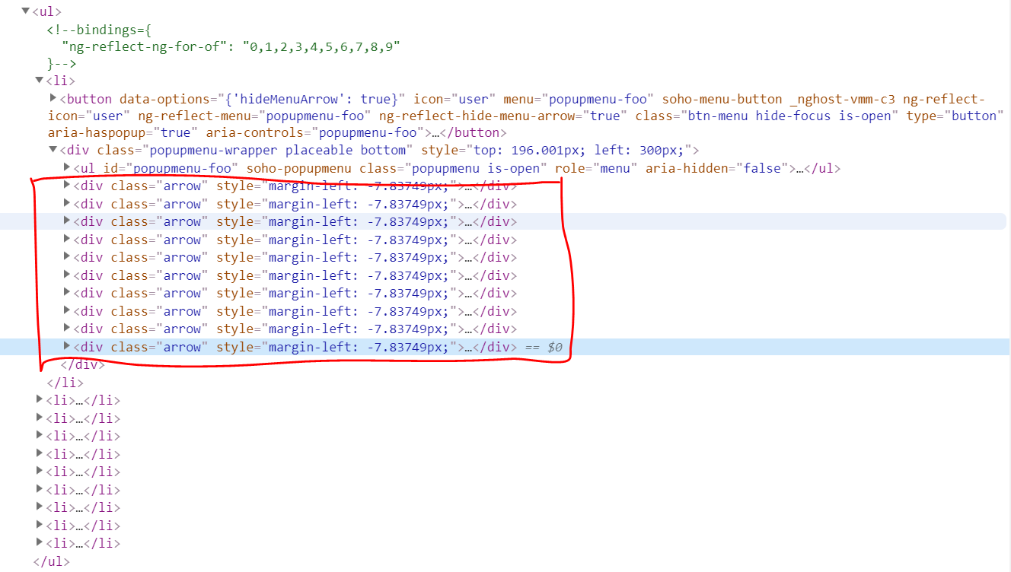Click the "popupmenu-wrapper placeable bottom" class value
Viewport: 1011px width, 572px height.
(x=281, y=151)
